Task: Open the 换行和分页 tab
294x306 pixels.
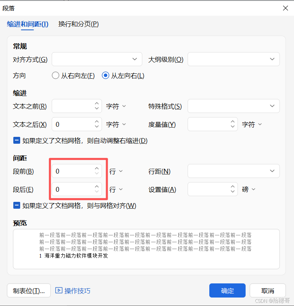Action: pyautogui.click(x=78, y=24)
